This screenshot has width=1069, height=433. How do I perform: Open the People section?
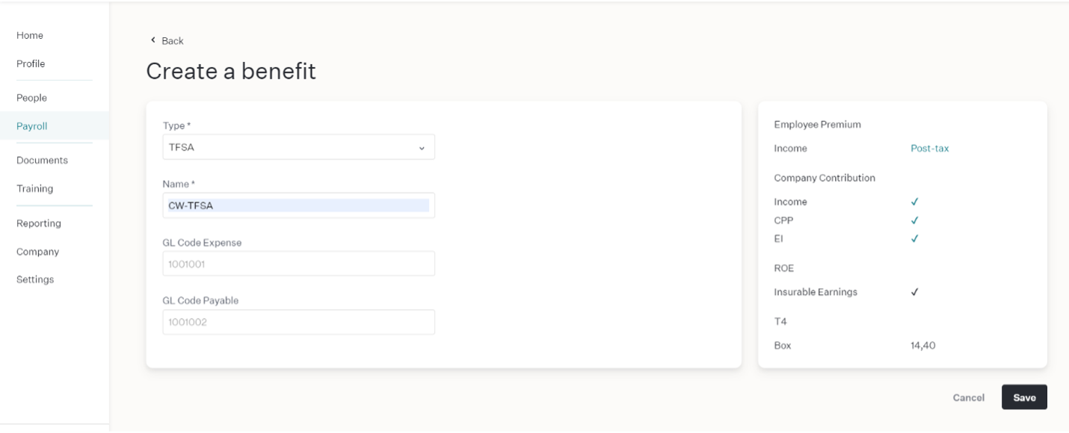[31, 98]
